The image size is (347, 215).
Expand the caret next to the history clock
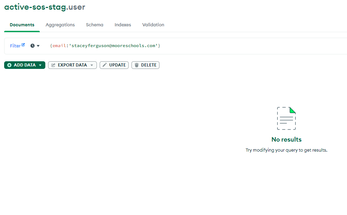(38, 46)
